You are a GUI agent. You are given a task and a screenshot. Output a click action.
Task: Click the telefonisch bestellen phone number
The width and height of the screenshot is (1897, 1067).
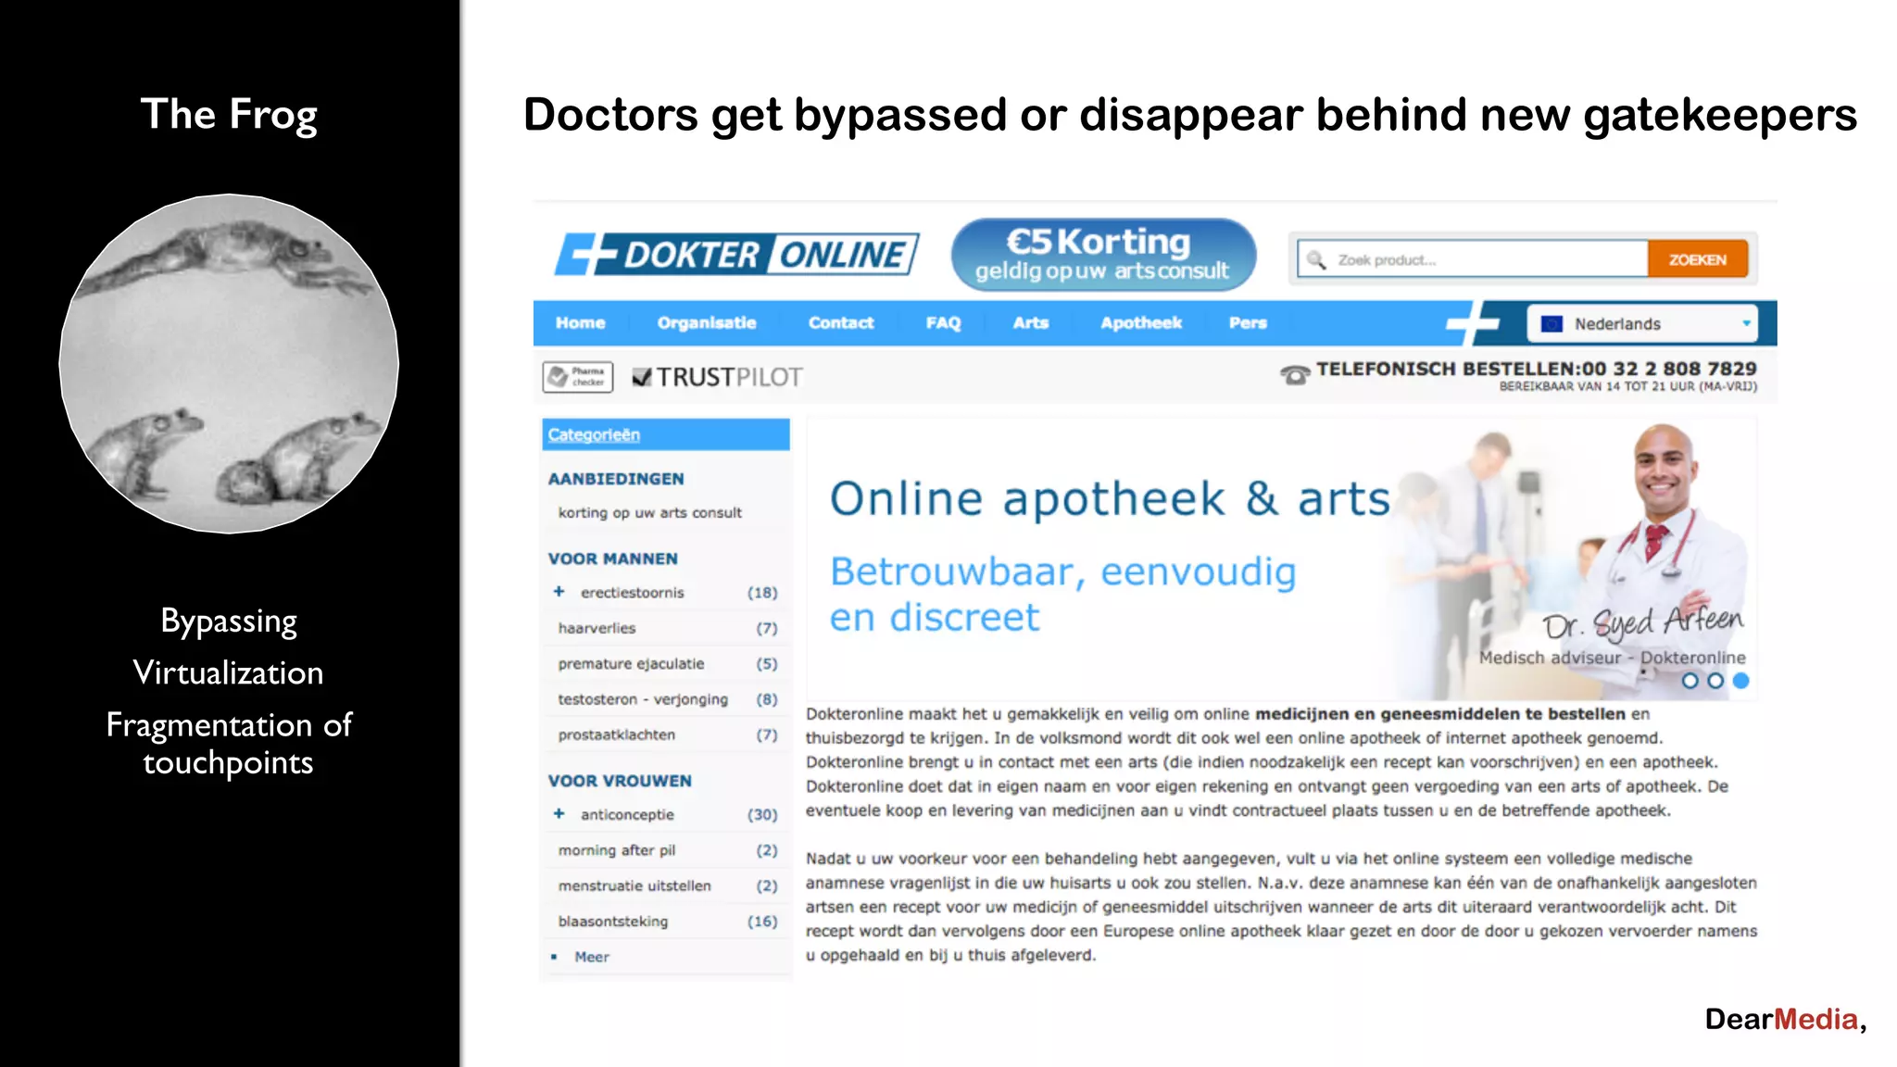(1668, 369)
